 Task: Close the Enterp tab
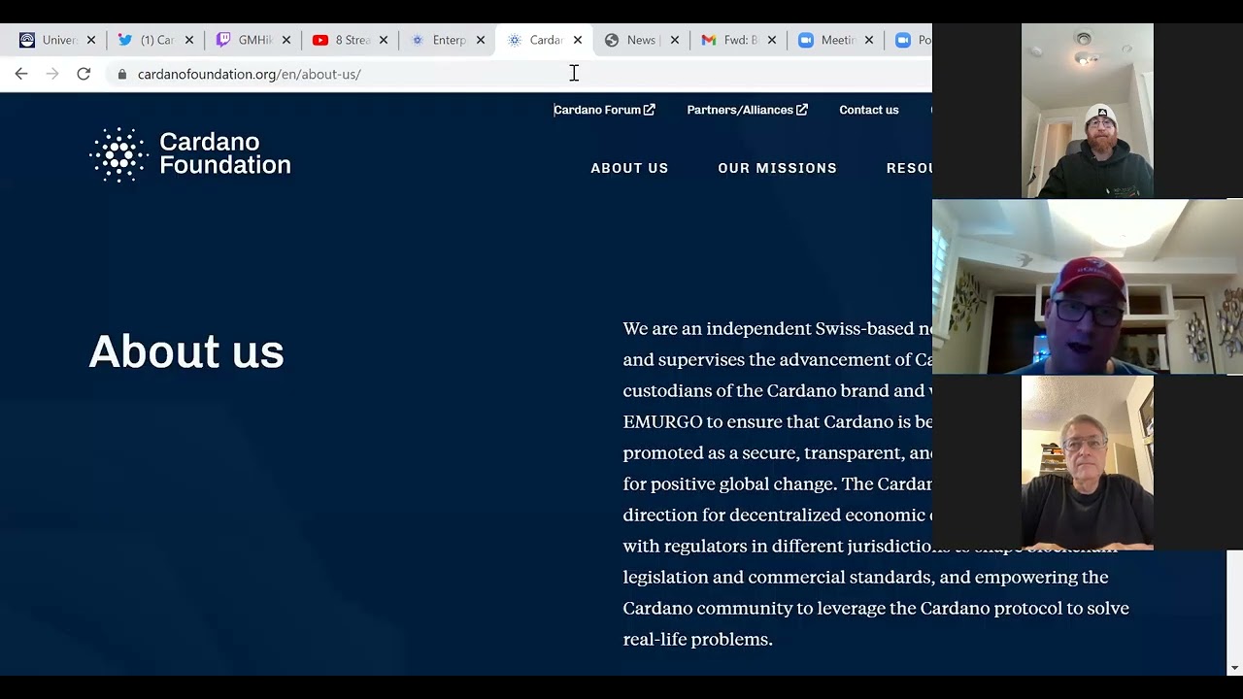pos(481,40)
